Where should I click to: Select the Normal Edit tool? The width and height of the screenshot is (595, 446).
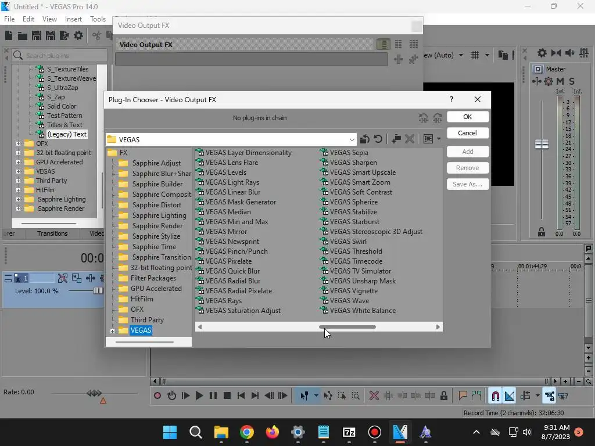tap(304, 396)
